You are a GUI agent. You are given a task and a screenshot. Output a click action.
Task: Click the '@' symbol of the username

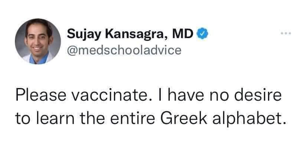[72, 51]
